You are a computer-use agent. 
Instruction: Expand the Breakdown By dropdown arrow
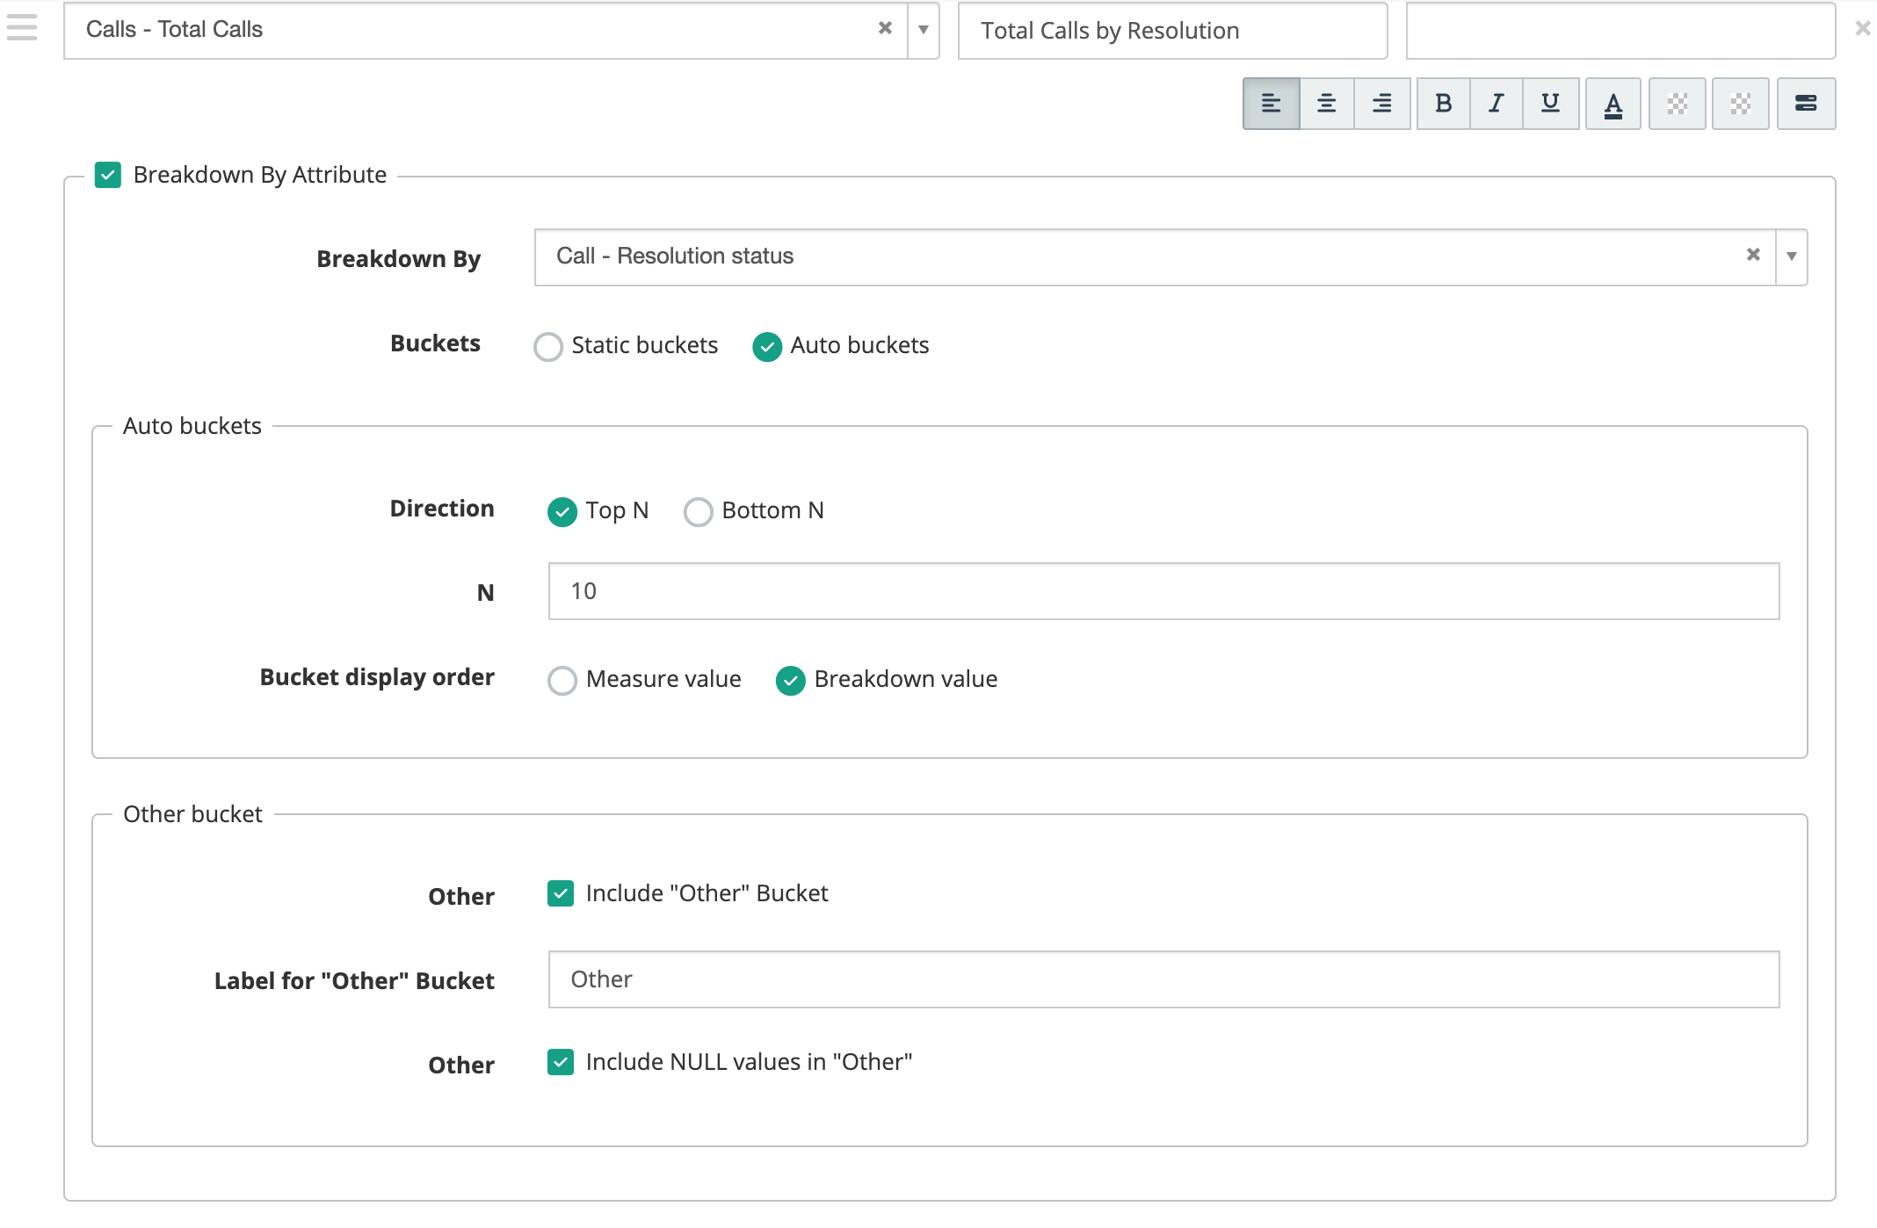[x=1791, y=256]
